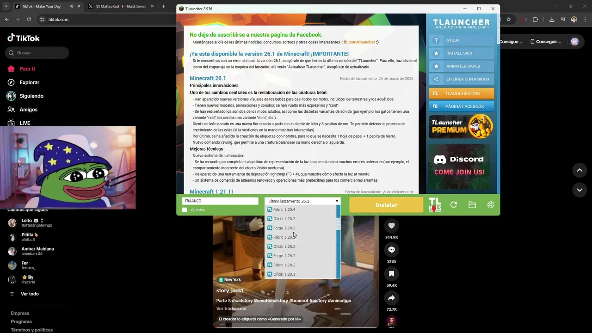Select Oficial 1.20.2 from version list
Image resolution: width=592 pixels, height=333 pixels.
[301, 247]
